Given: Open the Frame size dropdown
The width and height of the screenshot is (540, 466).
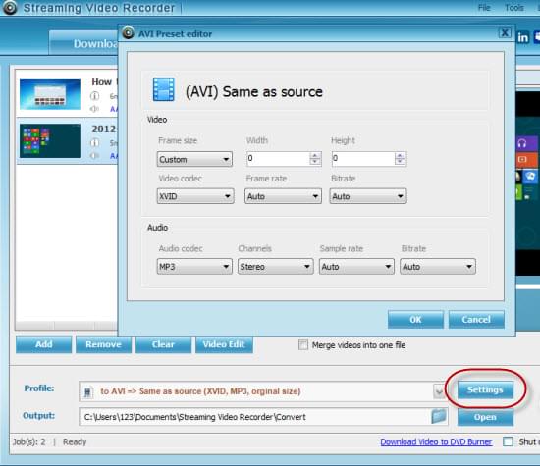Looking at the screenshot, I should coord(194,159).
